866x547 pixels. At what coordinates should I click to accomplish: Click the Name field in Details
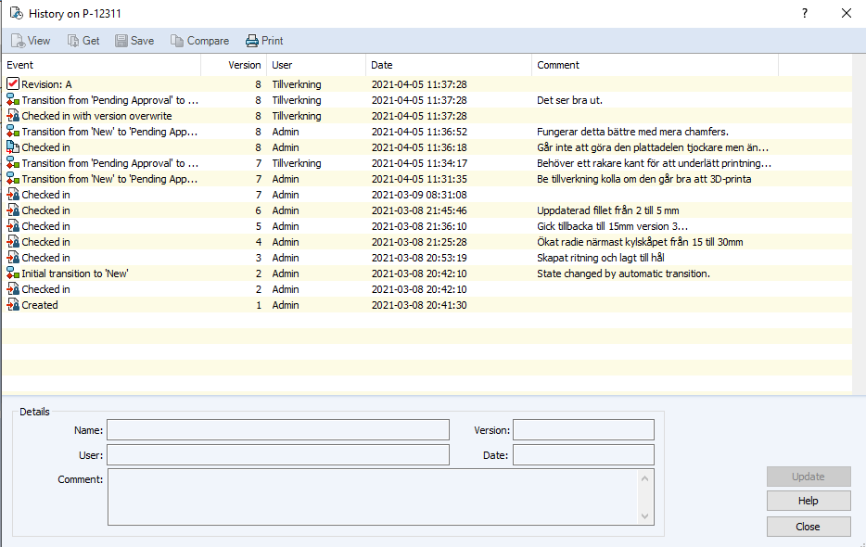tap(277, 429)
